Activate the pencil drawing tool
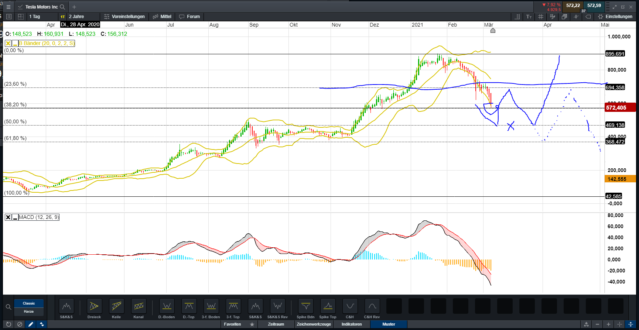Screen dimensions: 639x330 coord(31,324)
